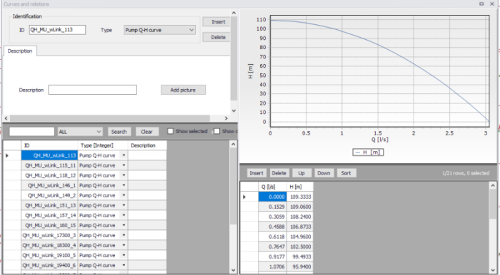The image size is (500, 275).
Task: Open the curve Type dropdown
Action: coord(159,30)
